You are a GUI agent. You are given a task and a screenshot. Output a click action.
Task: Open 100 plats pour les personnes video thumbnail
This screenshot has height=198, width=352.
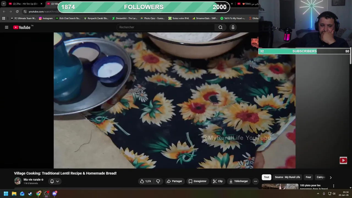coord(280,186)
